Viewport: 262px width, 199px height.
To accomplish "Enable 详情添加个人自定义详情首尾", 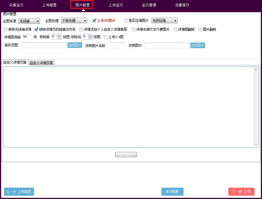I will coord(81,29).
